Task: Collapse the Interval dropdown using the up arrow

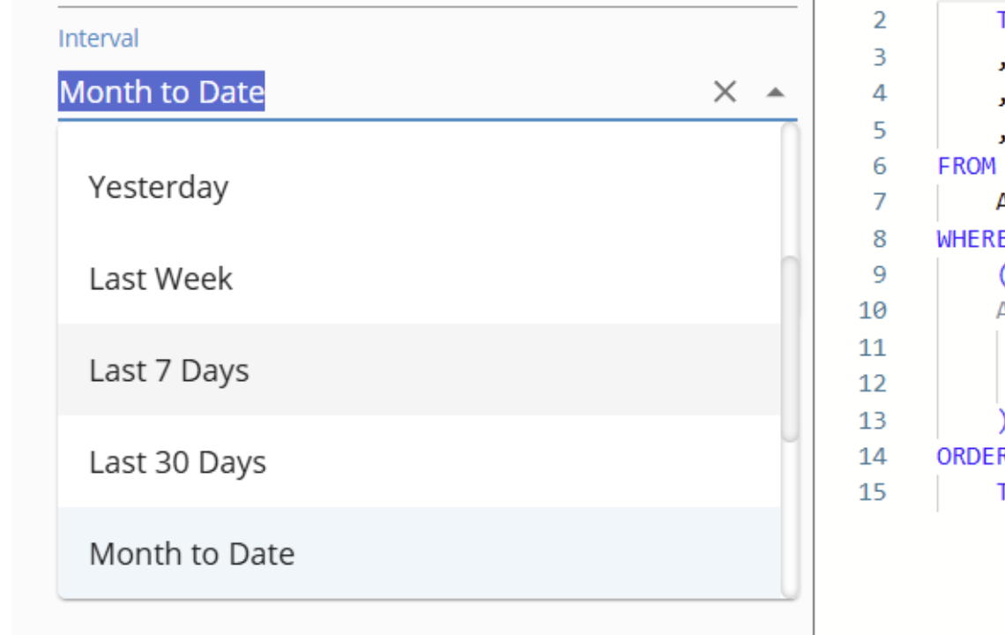Action: click(775, 92)
